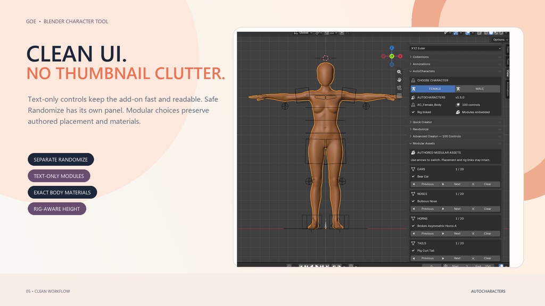The height and width of the screenshot is (306, 545).
Task: Click Previous in the Ears section
Action: tap(425, 184)
